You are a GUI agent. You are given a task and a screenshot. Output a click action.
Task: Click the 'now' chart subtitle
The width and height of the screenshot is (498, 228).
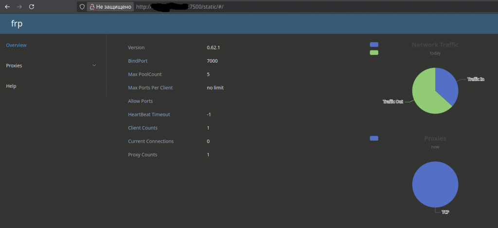coord(435,147)
